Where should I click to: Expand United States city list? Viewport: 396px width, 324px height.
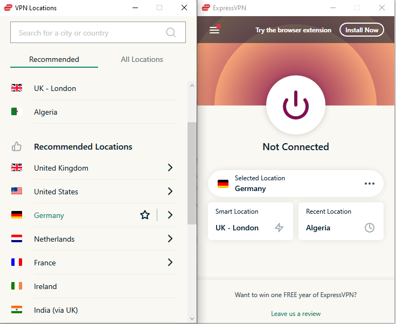(170, 191)
